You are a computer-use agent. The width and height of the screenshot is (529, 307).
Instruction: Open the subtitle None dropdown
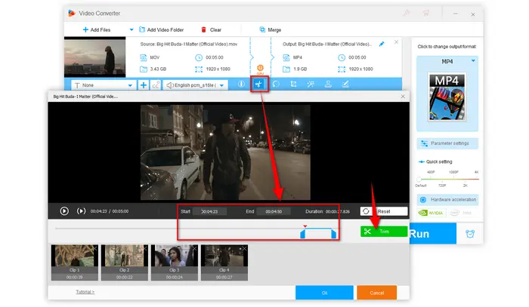(x=104, y=85)
